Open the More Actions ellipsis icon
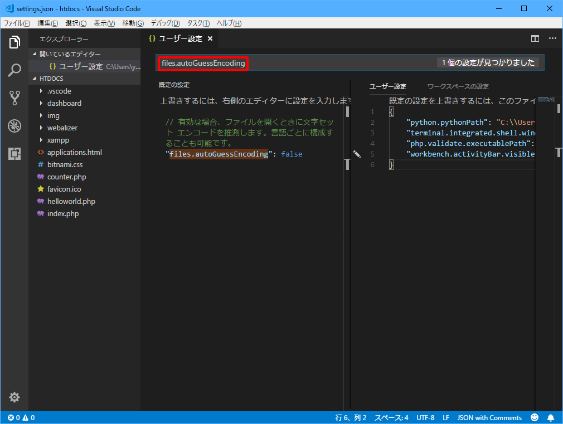563x424 pixels. pos(552,38)
